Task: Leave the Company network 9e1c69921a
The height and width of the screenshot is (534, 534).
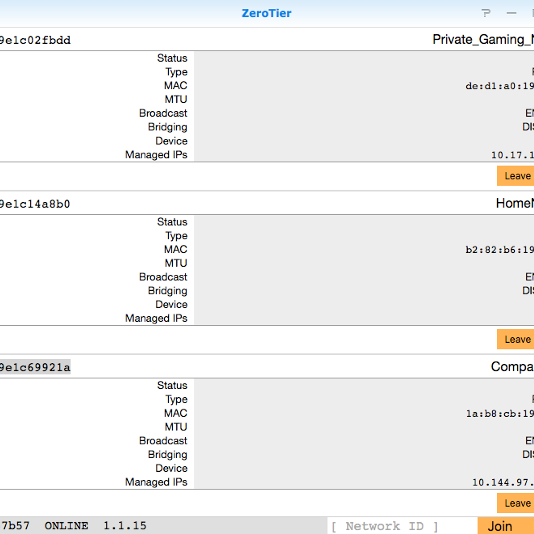Action: pyautogui.click(x=515, y=503)
